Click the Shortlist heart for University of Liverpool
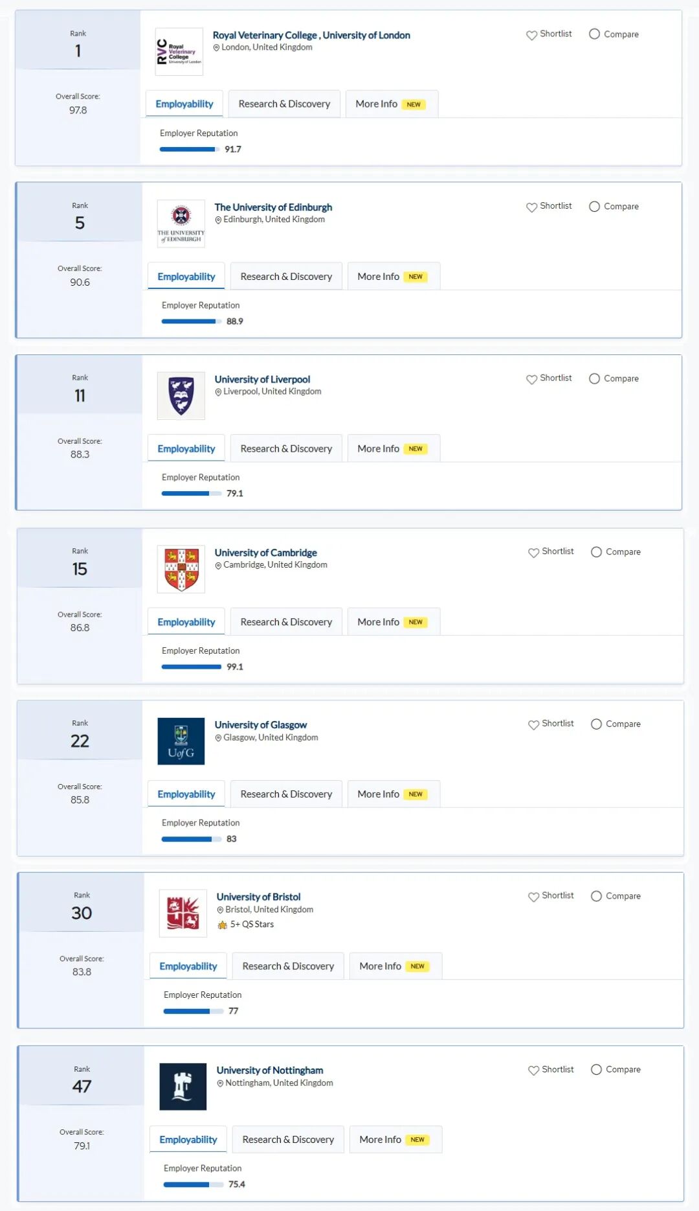The image size is (699, 1211). pyautogui.click(x=532, y=379)
